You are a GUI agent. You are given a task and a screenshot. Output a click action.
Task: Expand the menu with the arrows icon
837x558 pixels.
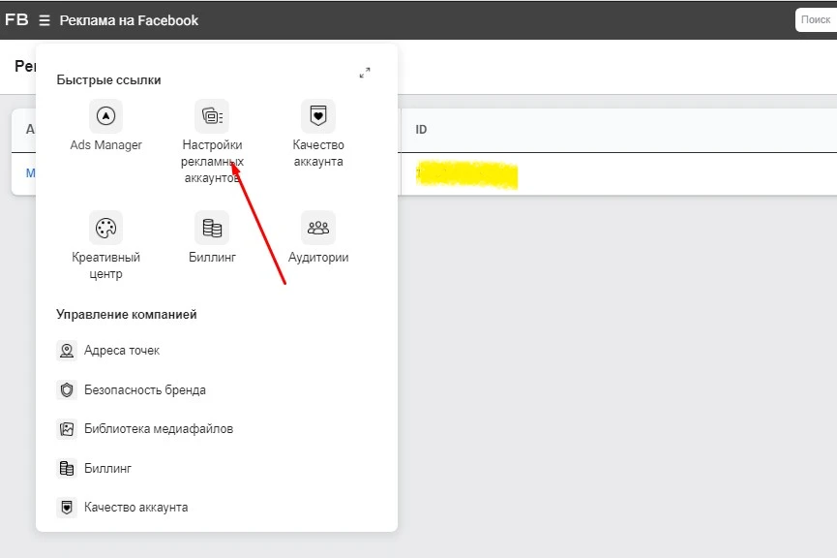coord(365,73)
